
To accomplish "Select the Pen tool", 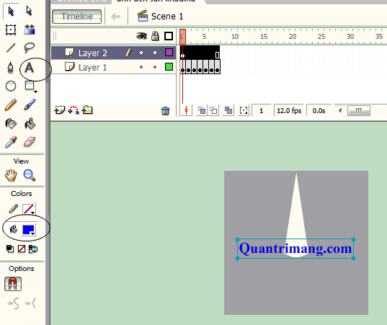I will [11, 68].
